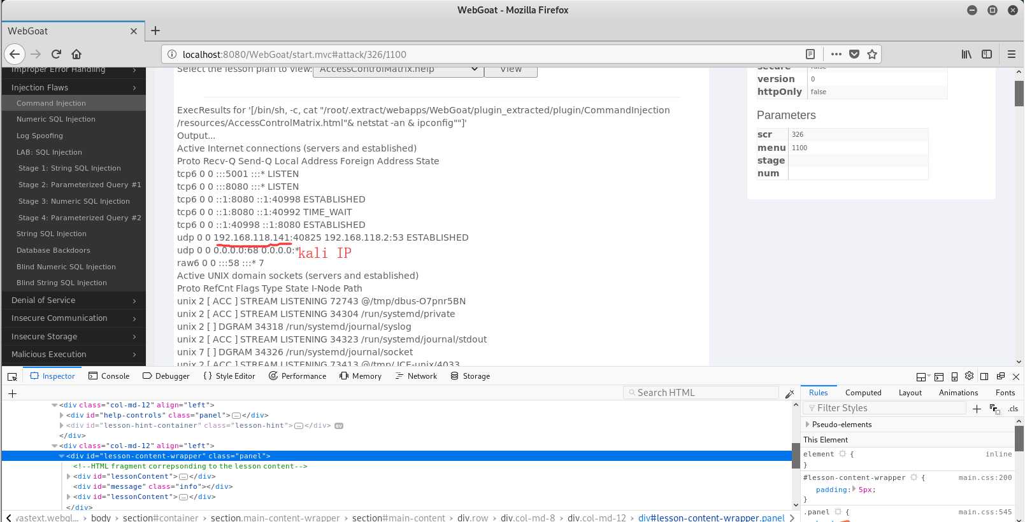
Task: Expand the padding shorthand property
Action: coord(854,490)
